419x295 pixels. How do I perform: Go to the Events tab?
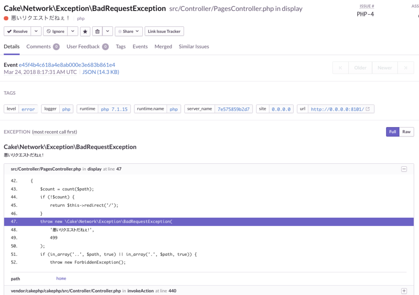tap(140, 47)
